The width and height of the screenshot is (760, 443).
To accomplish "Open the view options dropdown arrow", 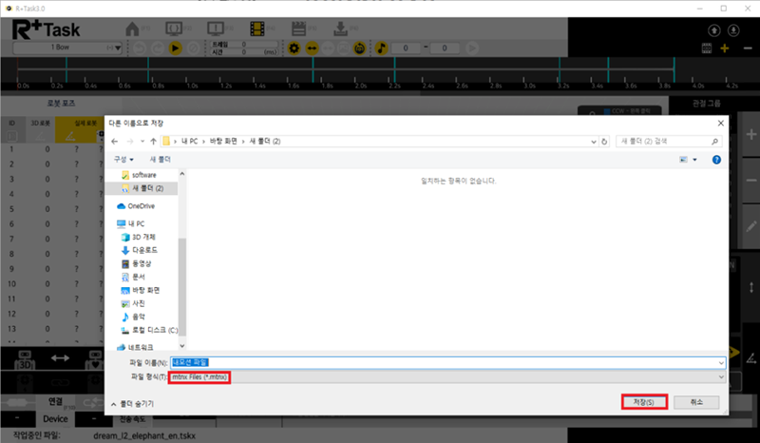I will (696, 159).
